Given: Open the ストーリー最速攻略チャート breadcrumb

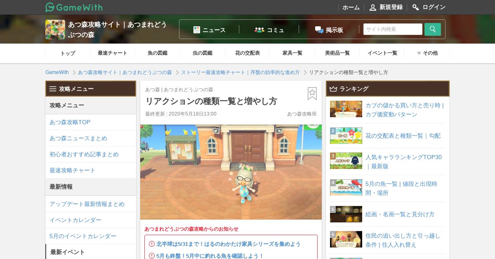Looking at the screenshot, I should tap(240, 72).
